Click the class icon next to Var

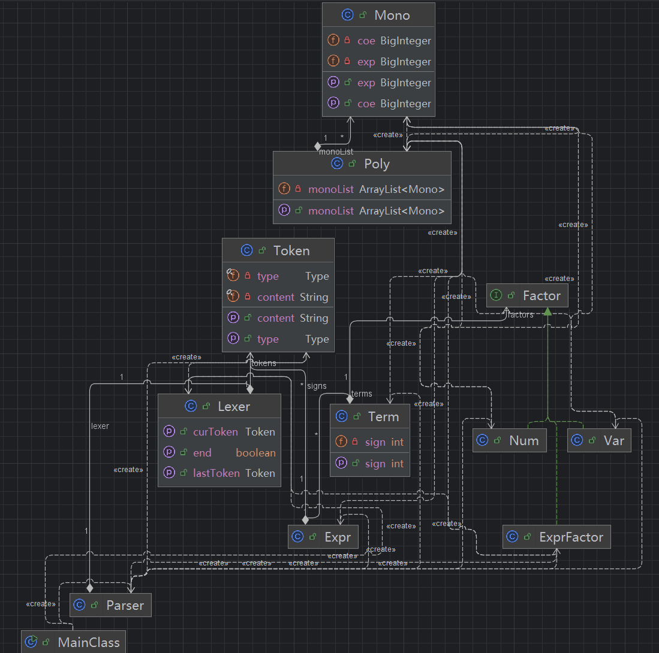[x=577, y=440]
